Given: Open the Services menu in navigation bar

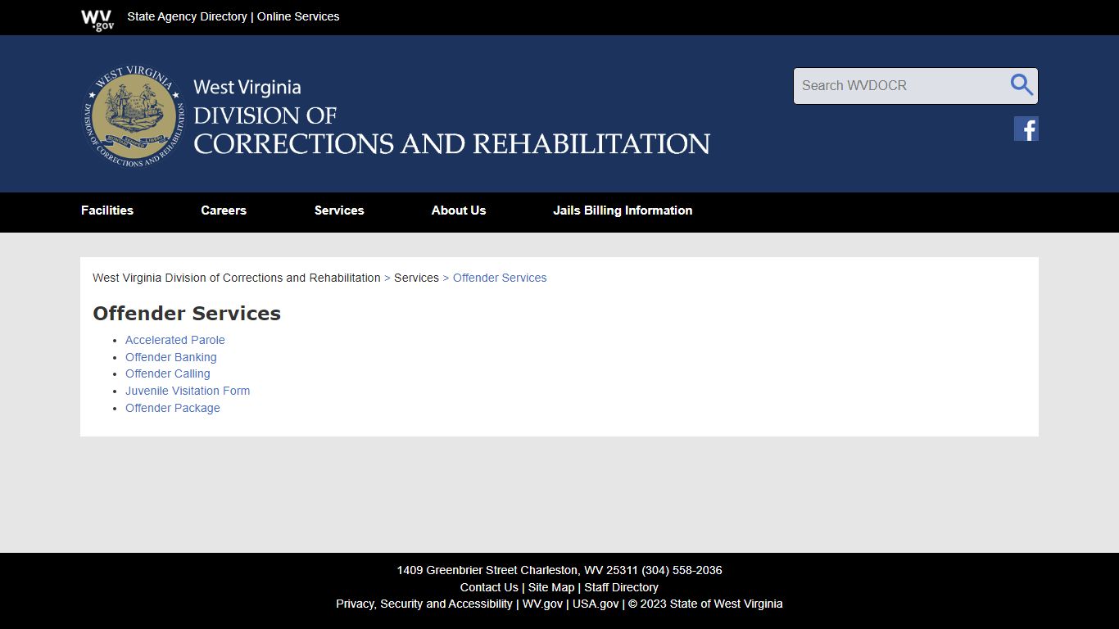Looking at the screenshot, I should click(339, 210).
